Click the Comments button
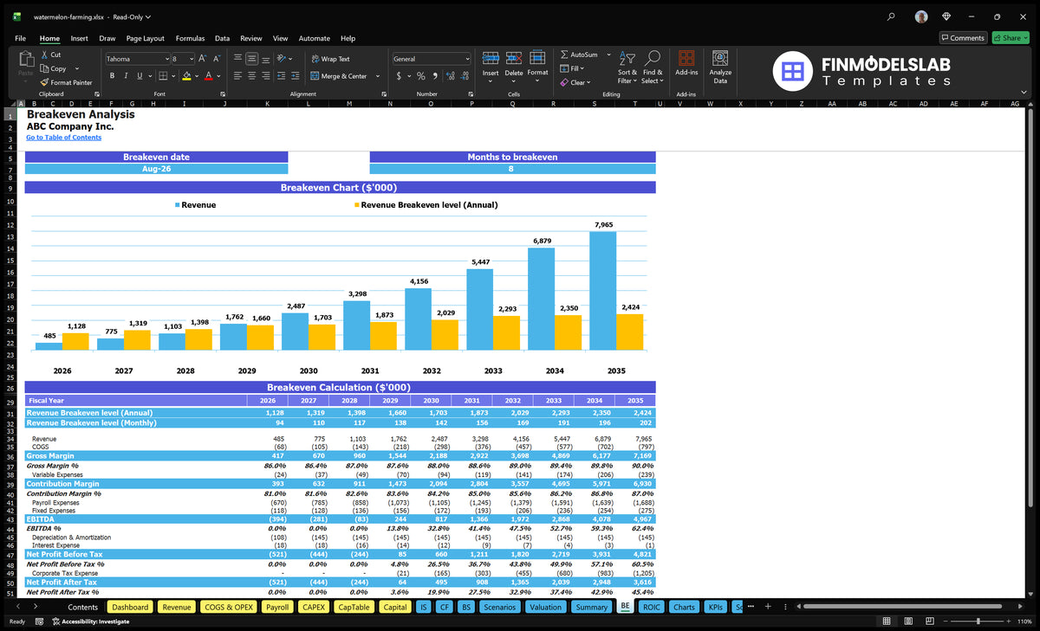Image resolution: width=1040 pixels, height=631 pixels. 963,37
